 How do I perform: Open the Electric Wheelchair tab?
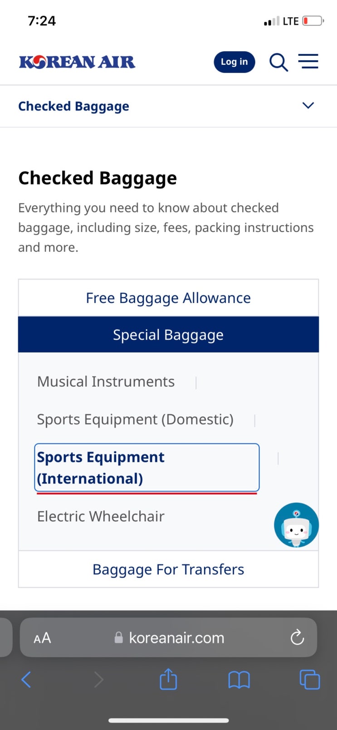101,516
